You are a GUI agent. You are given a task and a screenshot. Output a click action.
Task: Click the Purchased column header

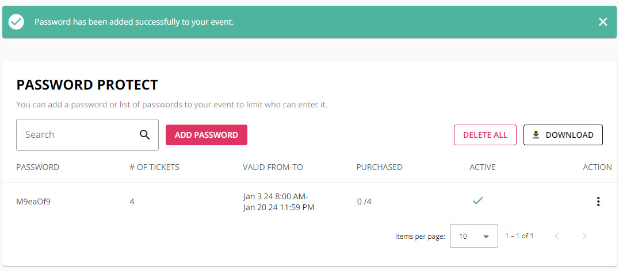379,167
